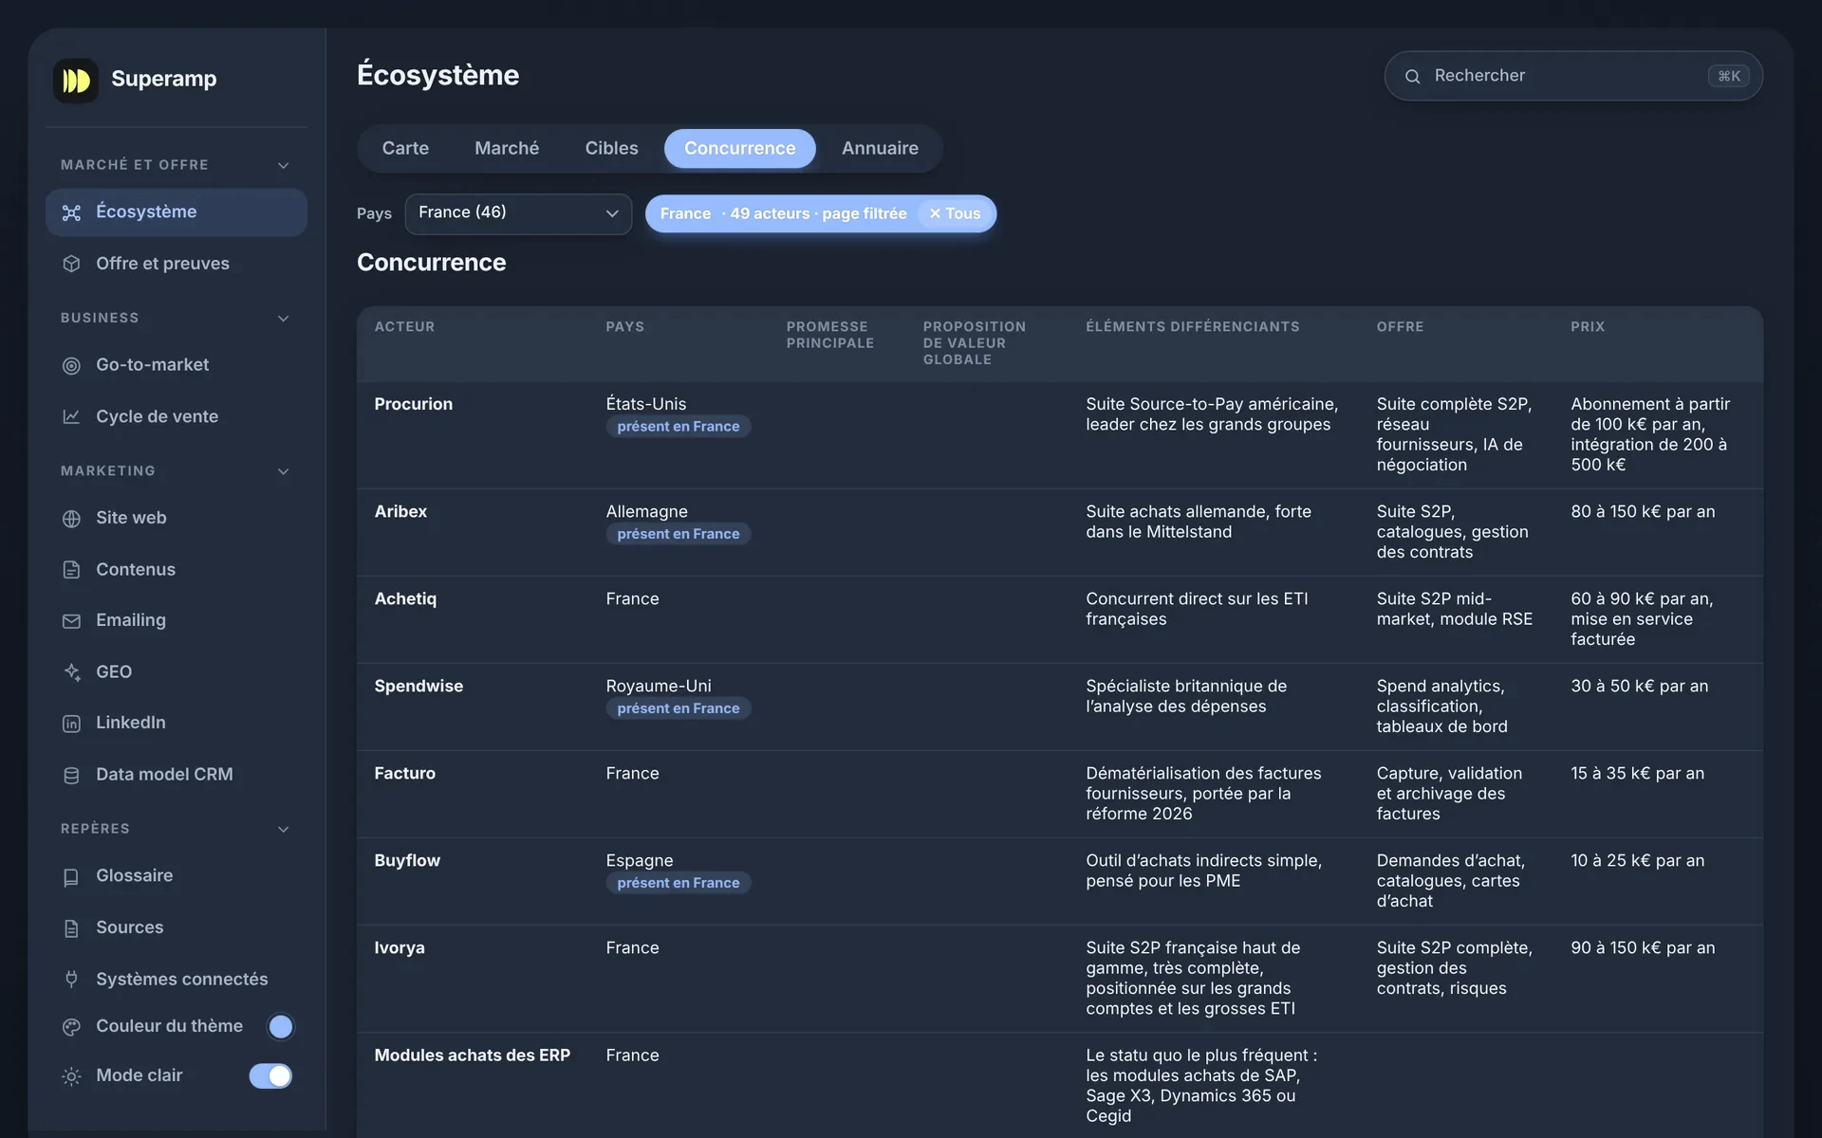Click the LinkedIn icon in sidebar
The height and width of the screenshot is (1138, 1822).
[71, 724]
